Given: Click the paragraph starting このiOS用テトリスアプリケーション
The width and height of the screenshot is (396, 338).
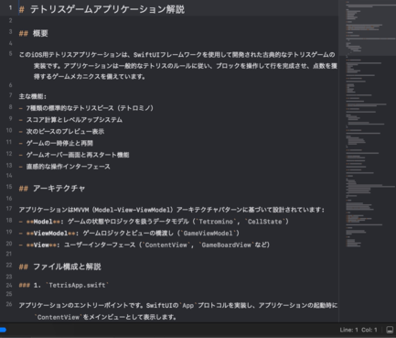Looking at the screenshot, I should click(x=178, y=66).
